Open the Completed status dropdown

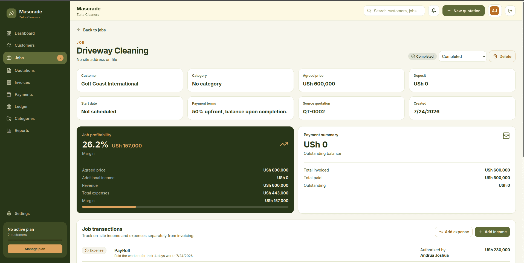[462, 57]
